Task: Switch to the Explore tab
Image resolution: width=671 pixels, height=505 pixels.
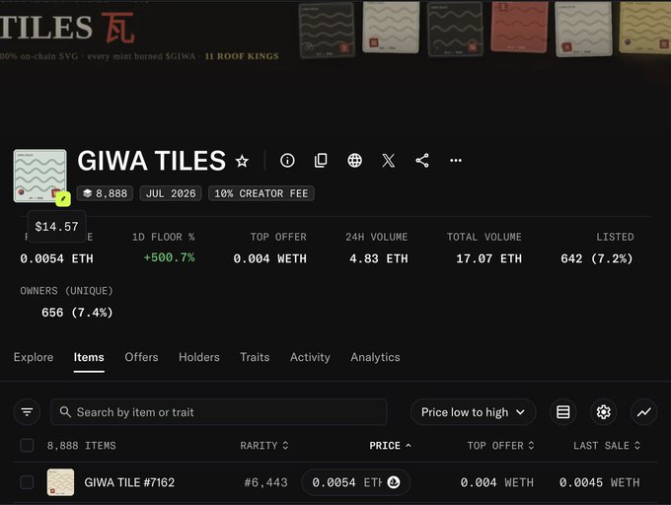Action: click(34, 357)
